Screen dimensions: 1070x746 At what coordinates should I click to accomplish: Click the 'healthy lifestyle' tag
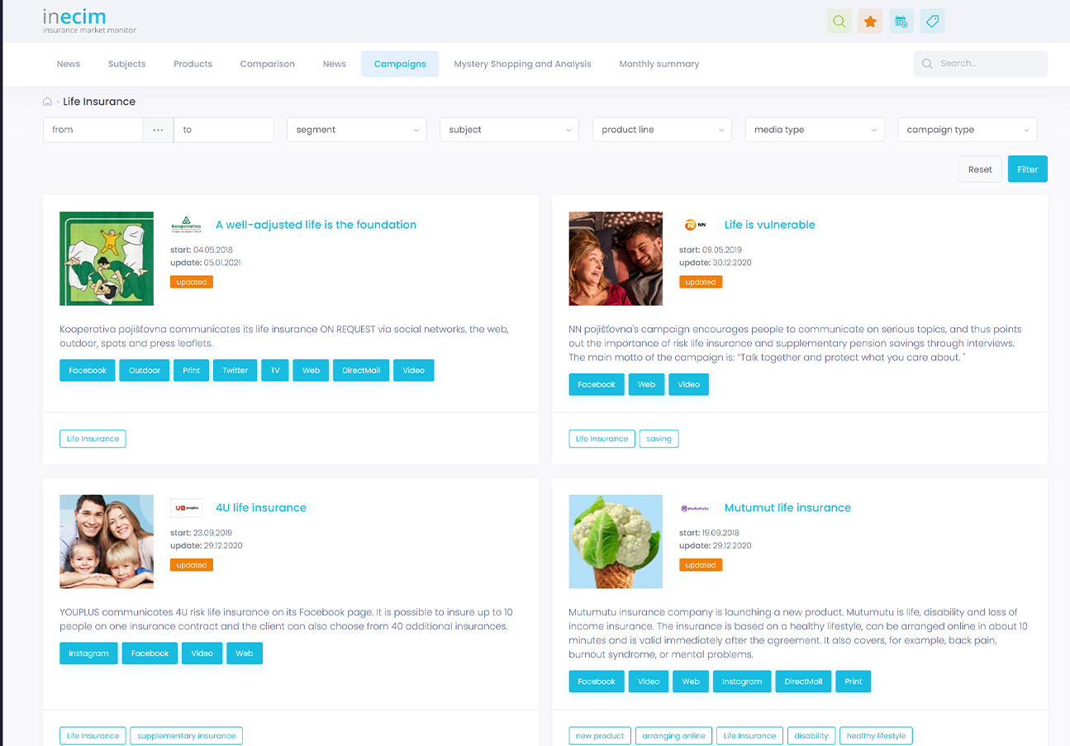(x=876, y=736)
